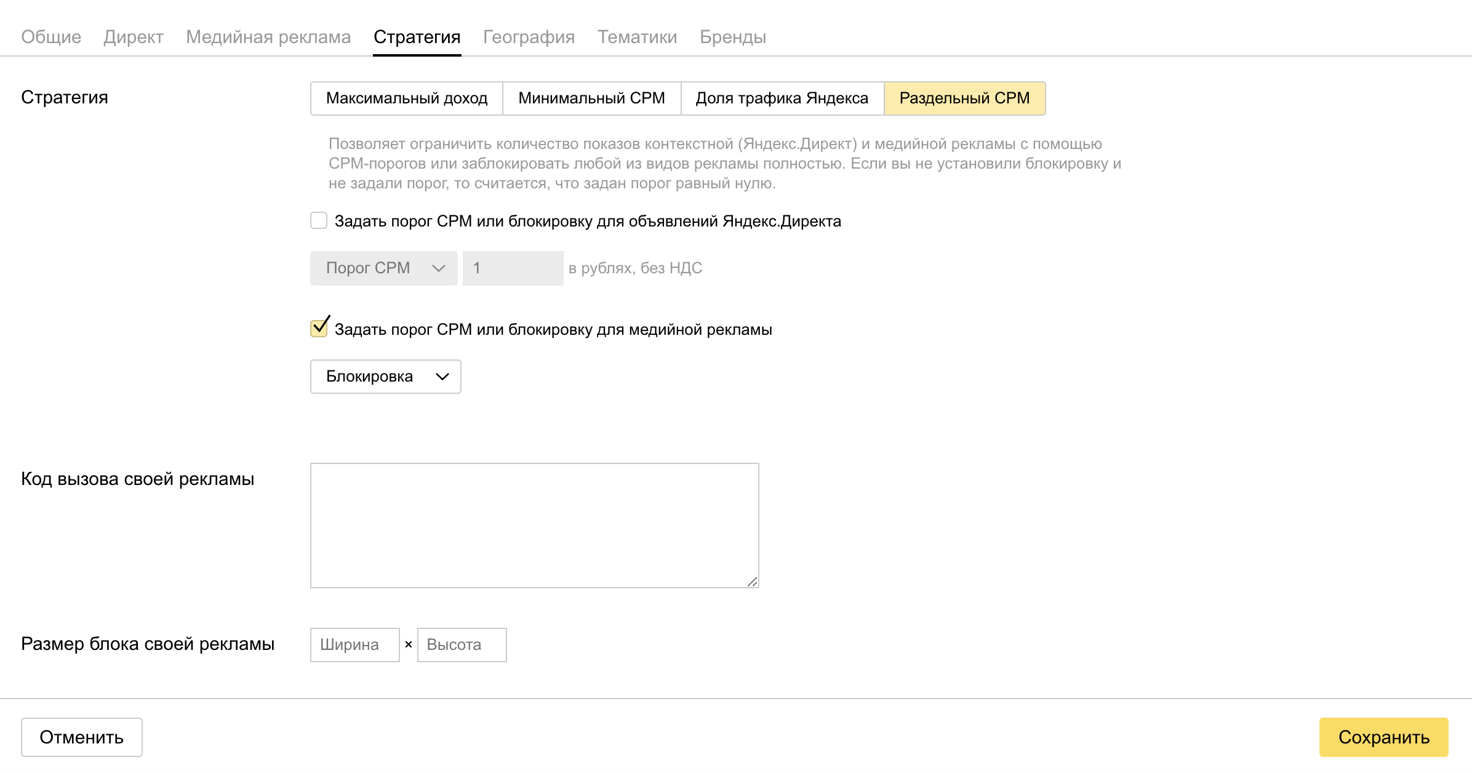Click the Раздельный CPM strategy button
The image size is (1472, 773).
pos(964,98)
